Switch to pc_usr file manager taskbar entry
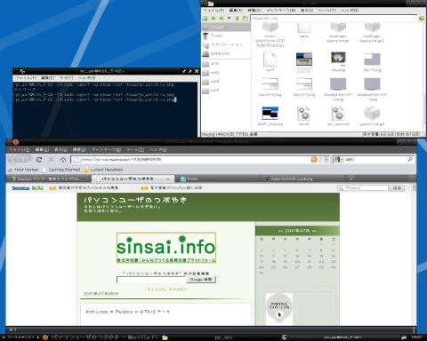The width and height of the screenshot is (427, 341). (x=221, y=337)
